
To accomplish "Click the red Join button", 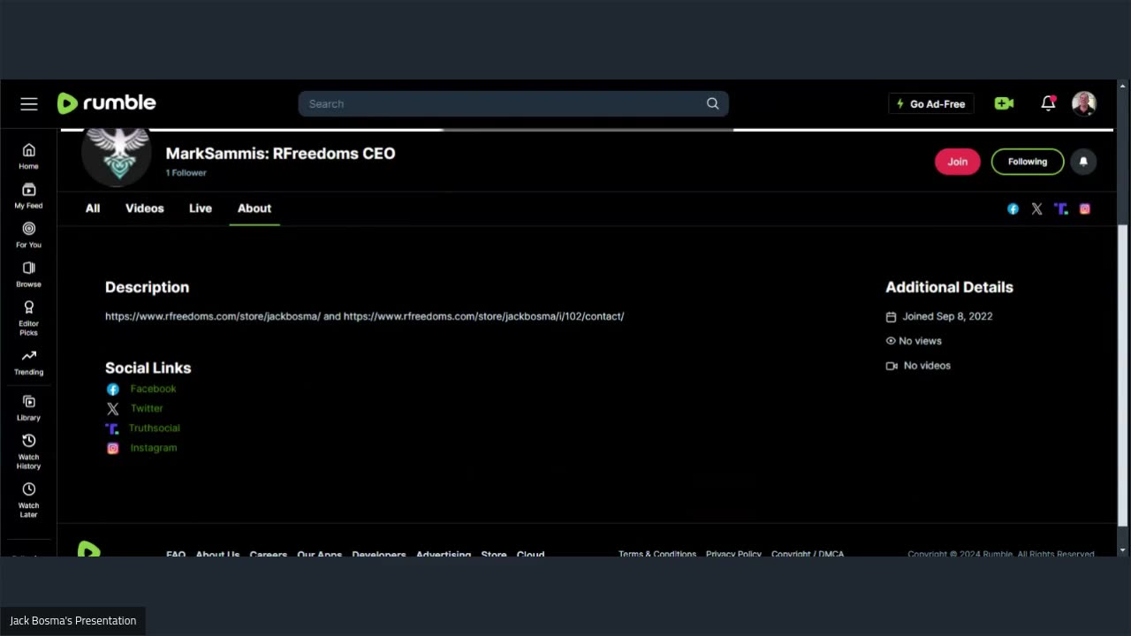I will click(958, 162).
